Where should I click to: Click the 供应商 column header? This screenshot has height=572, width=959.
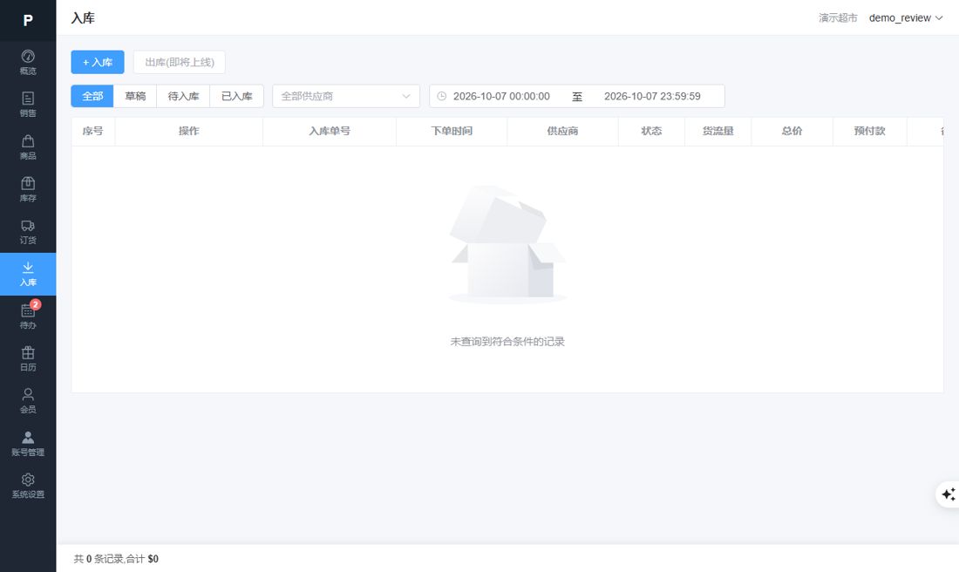[562, 131]
